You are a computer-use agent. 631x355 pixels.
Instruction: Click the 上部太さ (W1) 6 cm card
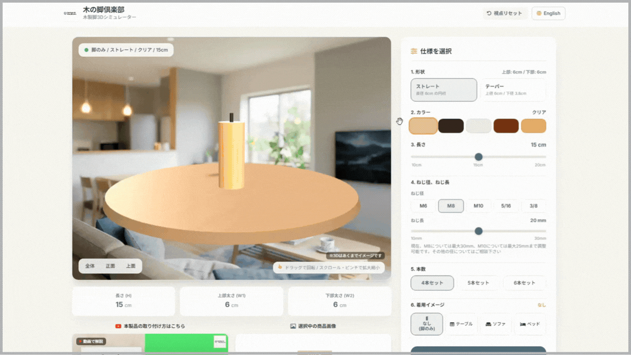point(231,301)
